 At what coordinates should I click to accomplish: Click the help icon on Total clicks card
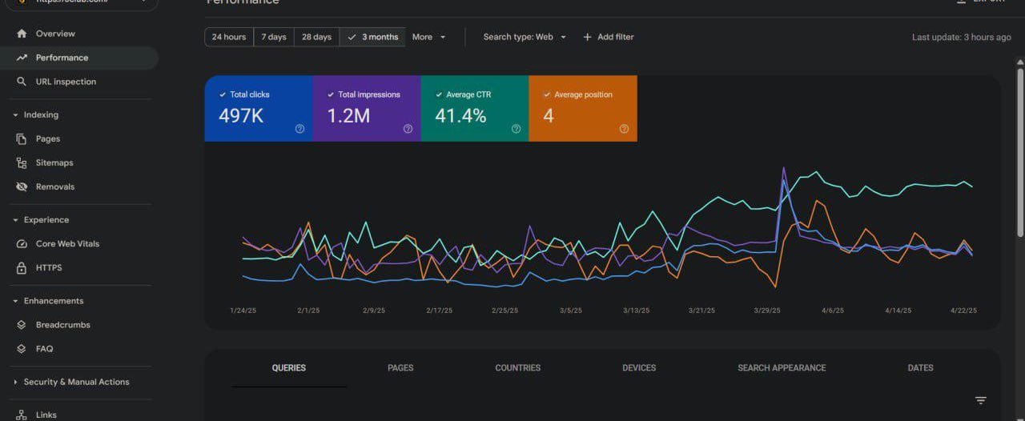[299, 129]
